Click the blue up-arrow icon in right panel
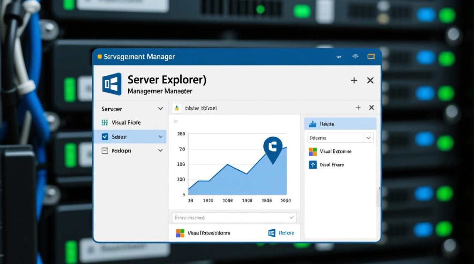 313,165
